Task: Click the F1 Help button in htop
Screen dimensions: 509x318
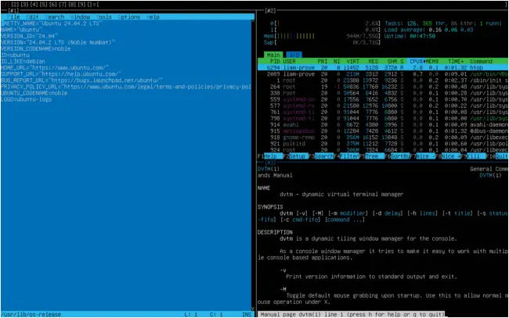Action: [x=270, y=156]
